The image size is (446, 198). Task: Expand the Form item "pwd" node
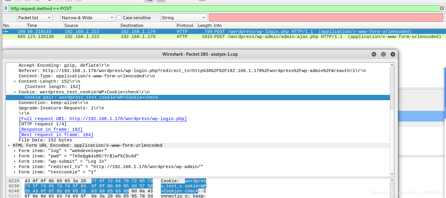point(15,156)
